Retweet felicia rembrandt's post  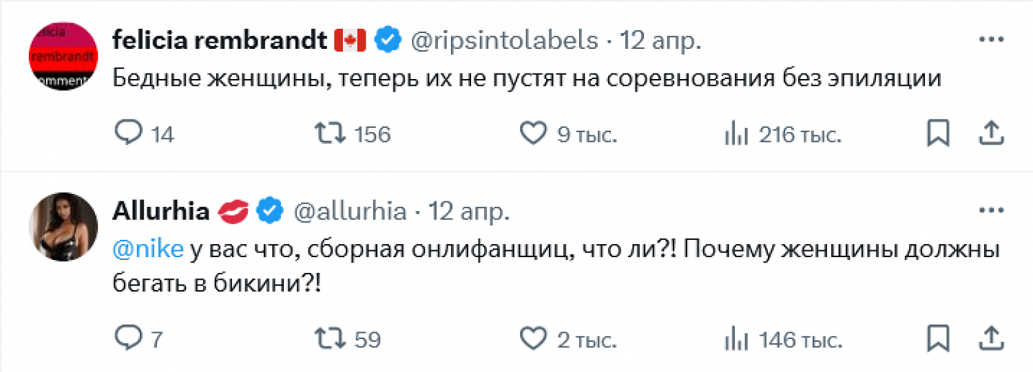(x=329, y=133)
